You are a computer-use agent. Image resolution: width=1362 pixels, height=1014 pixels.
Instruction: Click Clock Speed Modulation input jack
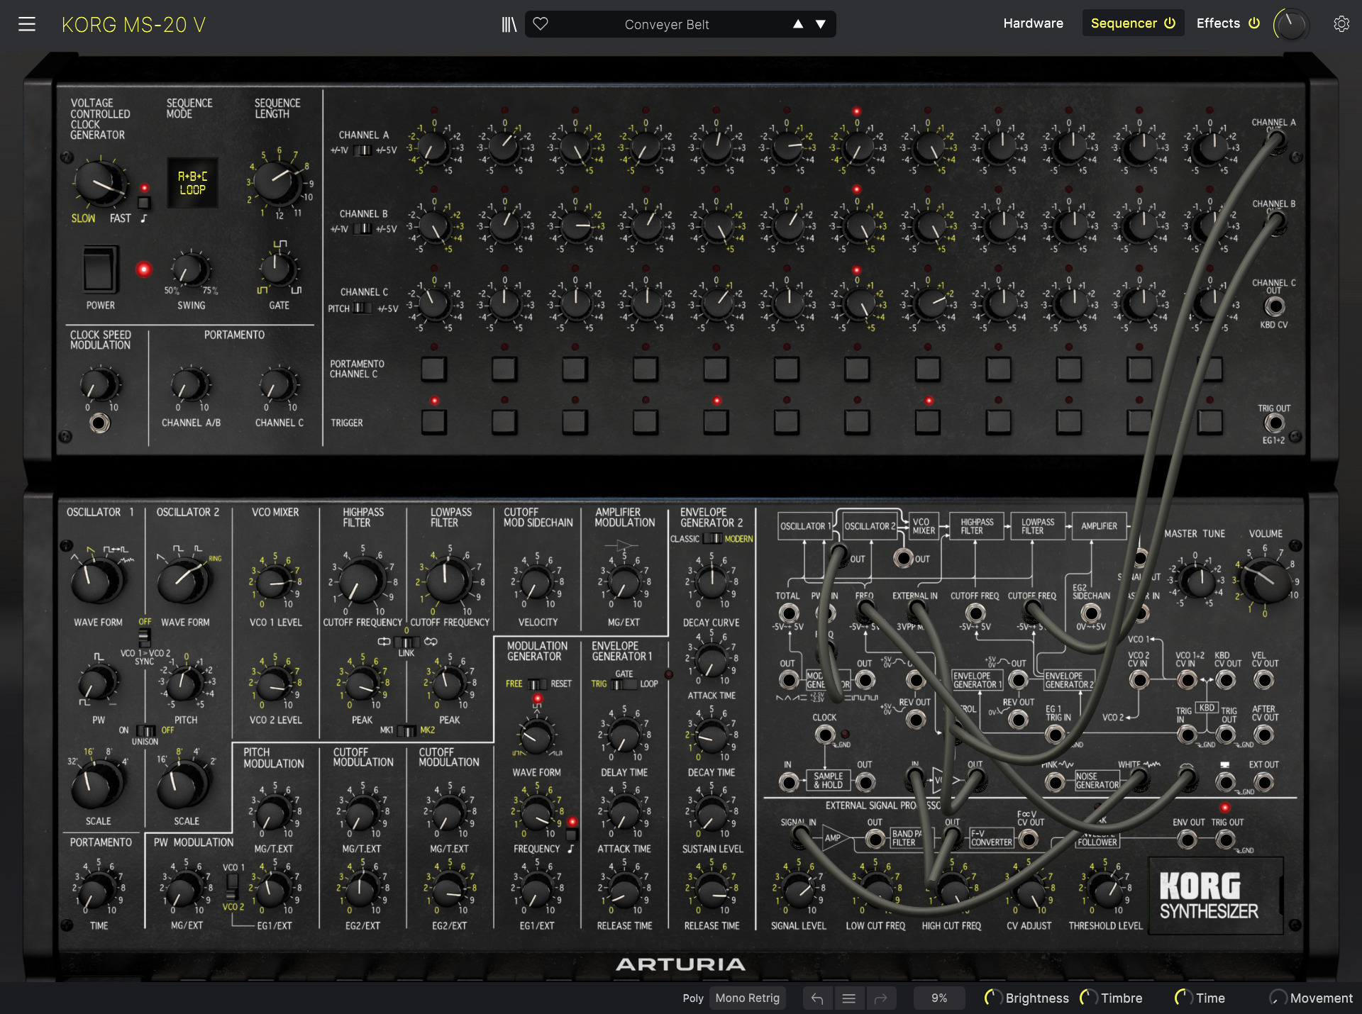click(x=100, y=423)
